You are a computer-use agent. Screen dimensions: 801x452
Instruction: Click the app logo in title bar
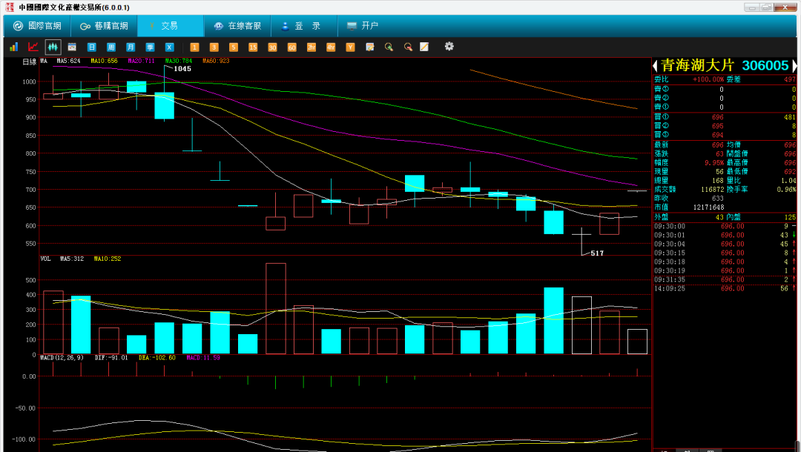[x=9, y=7]
